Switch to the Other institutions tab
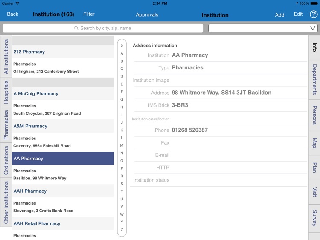 6,202
